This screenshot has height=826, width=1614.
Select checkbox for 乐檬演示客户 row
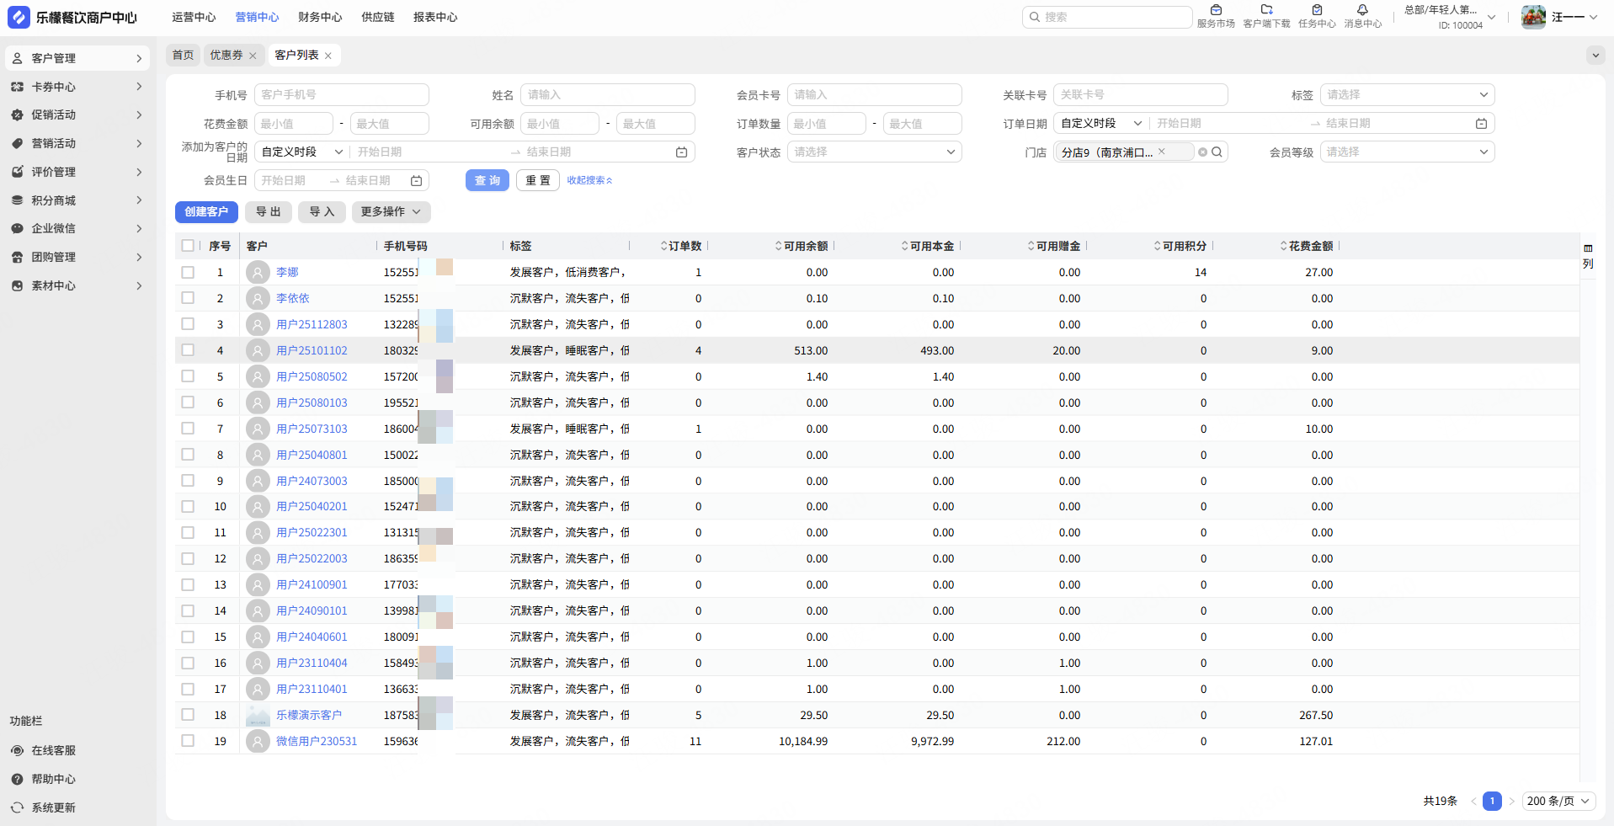pyautogui.click(x=188, y=715)
